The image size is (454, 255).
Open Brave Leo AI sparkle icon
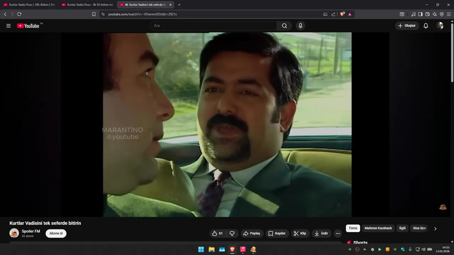pyautogui.click(x=434, y=14)
